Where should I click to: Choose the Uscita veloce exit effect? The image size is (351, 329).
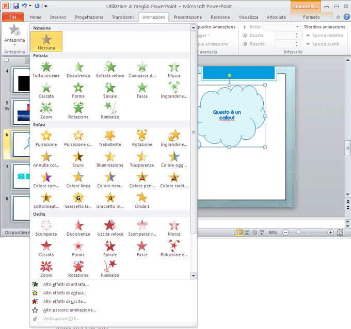[110, 228]
